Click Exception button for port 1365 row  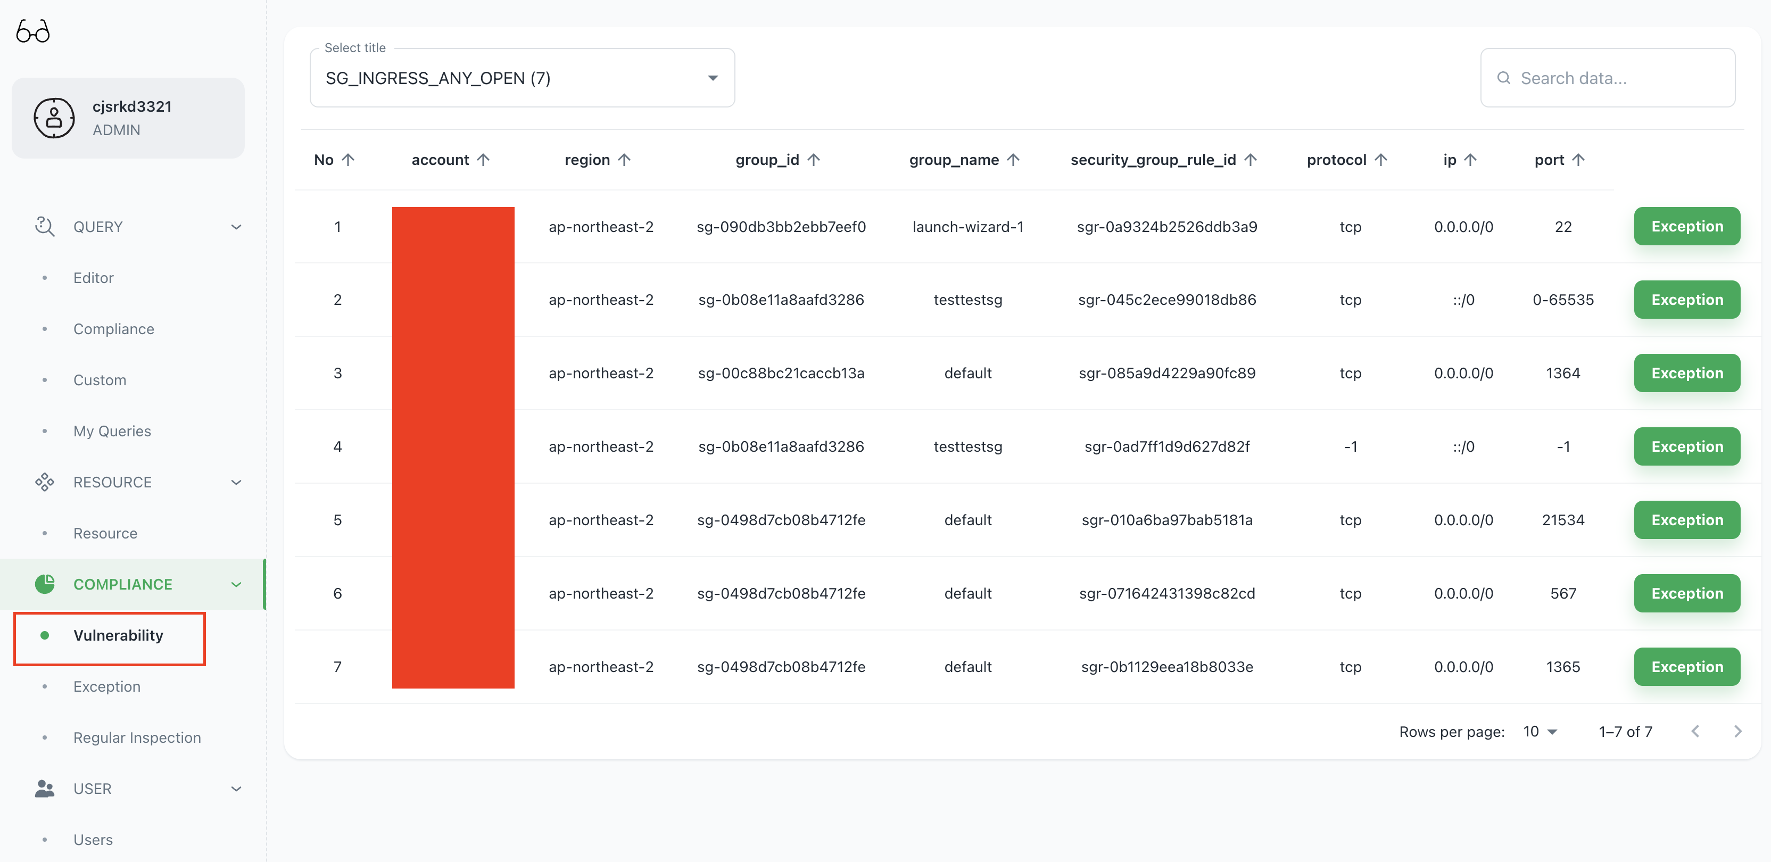[1686, 666]
